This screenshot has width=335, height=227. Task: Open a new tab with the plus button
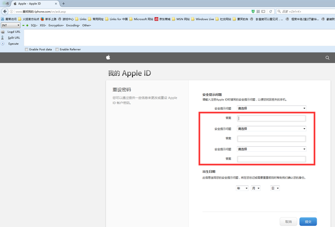pyautogui.click(x=64, y=4)
